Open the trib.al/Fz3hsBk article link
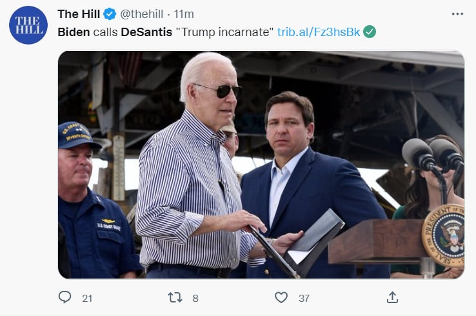Viewport: 476px width, 316px height. (319, 32)
